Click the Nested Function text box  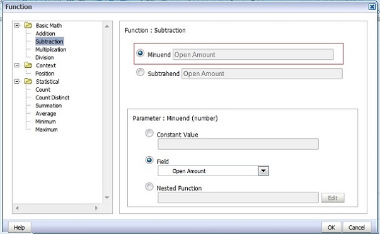point(238,198)
